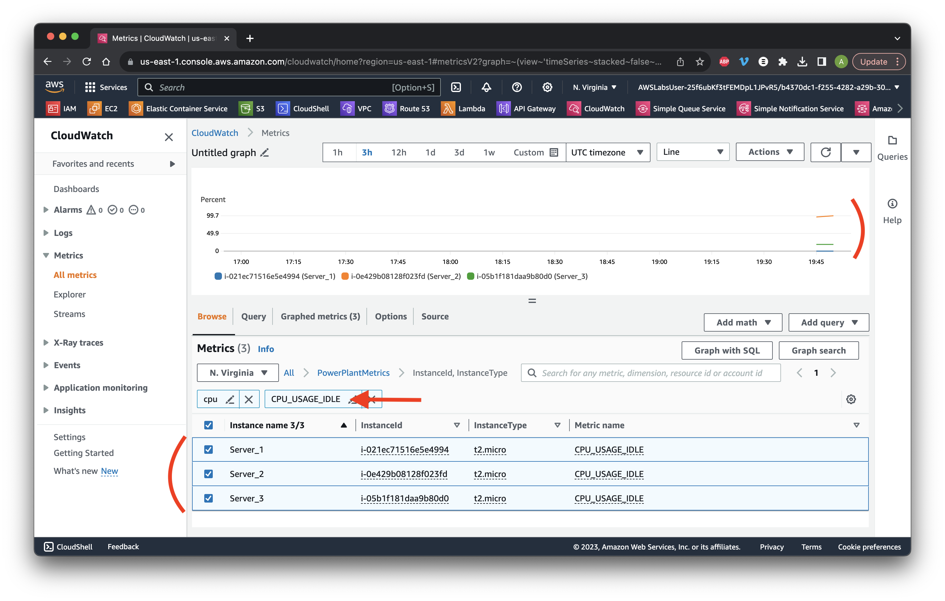The width and height of the screenshot is (945, 601).
Task: Open the Metrics Info link
Action: 266,349
